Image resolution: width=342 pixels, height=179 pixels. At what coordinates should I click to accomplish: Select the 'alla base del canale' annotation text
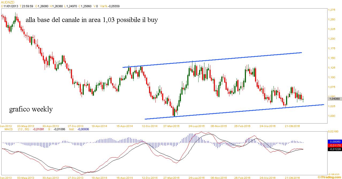(92, 20)
